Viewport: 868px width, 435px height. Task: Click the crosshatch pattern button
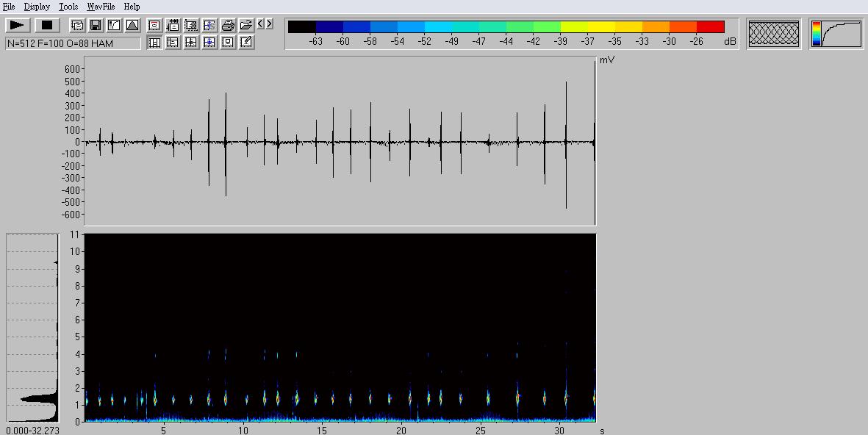(x=773, y=34)
